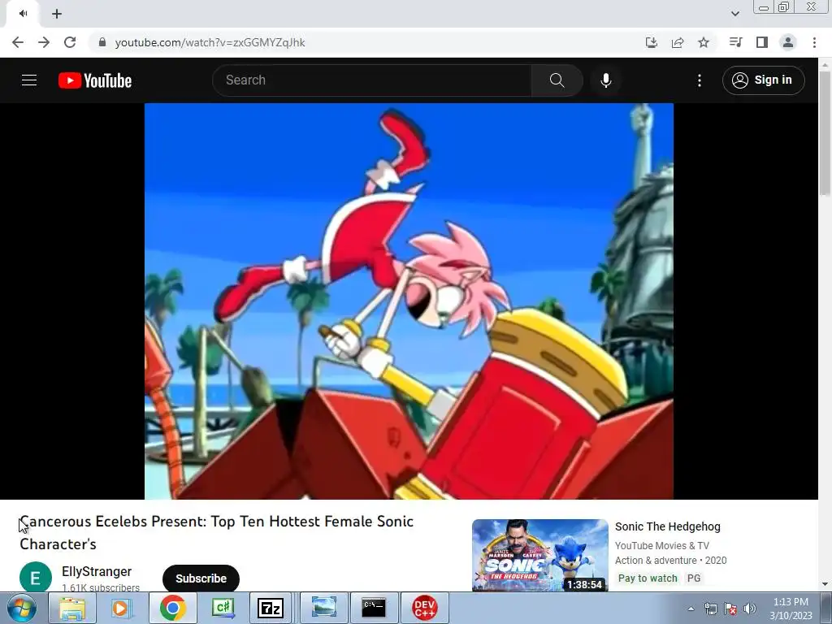Open Chrome three-dot customize menu
Screen dimensions: 832x624
pyautogui.click(x=814, y=42)
